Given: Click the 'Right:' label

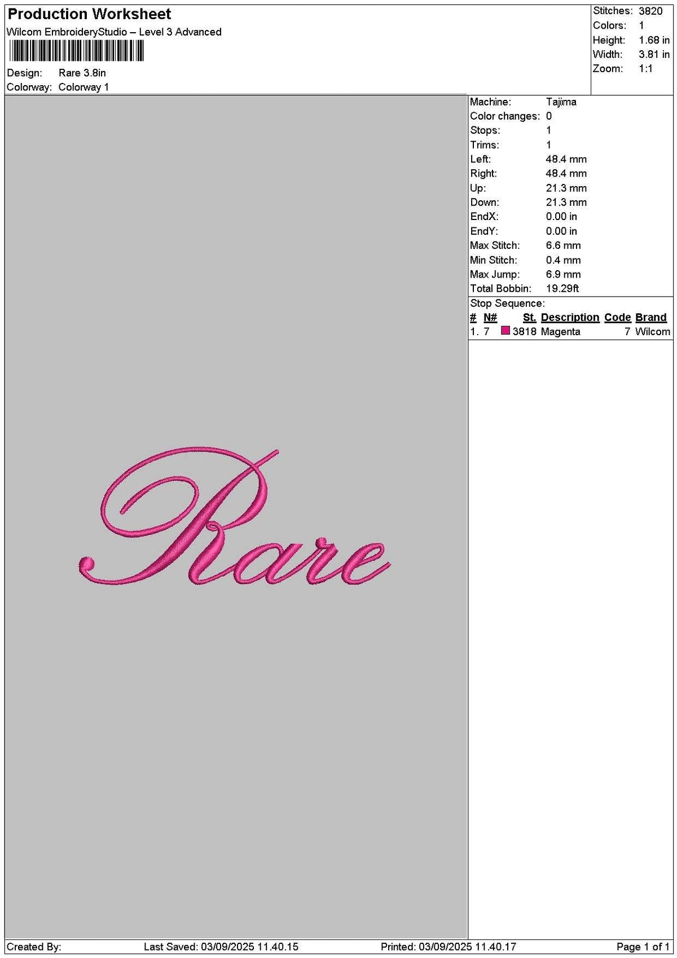Looking at the screenshot, I should (x=483, y=174).
